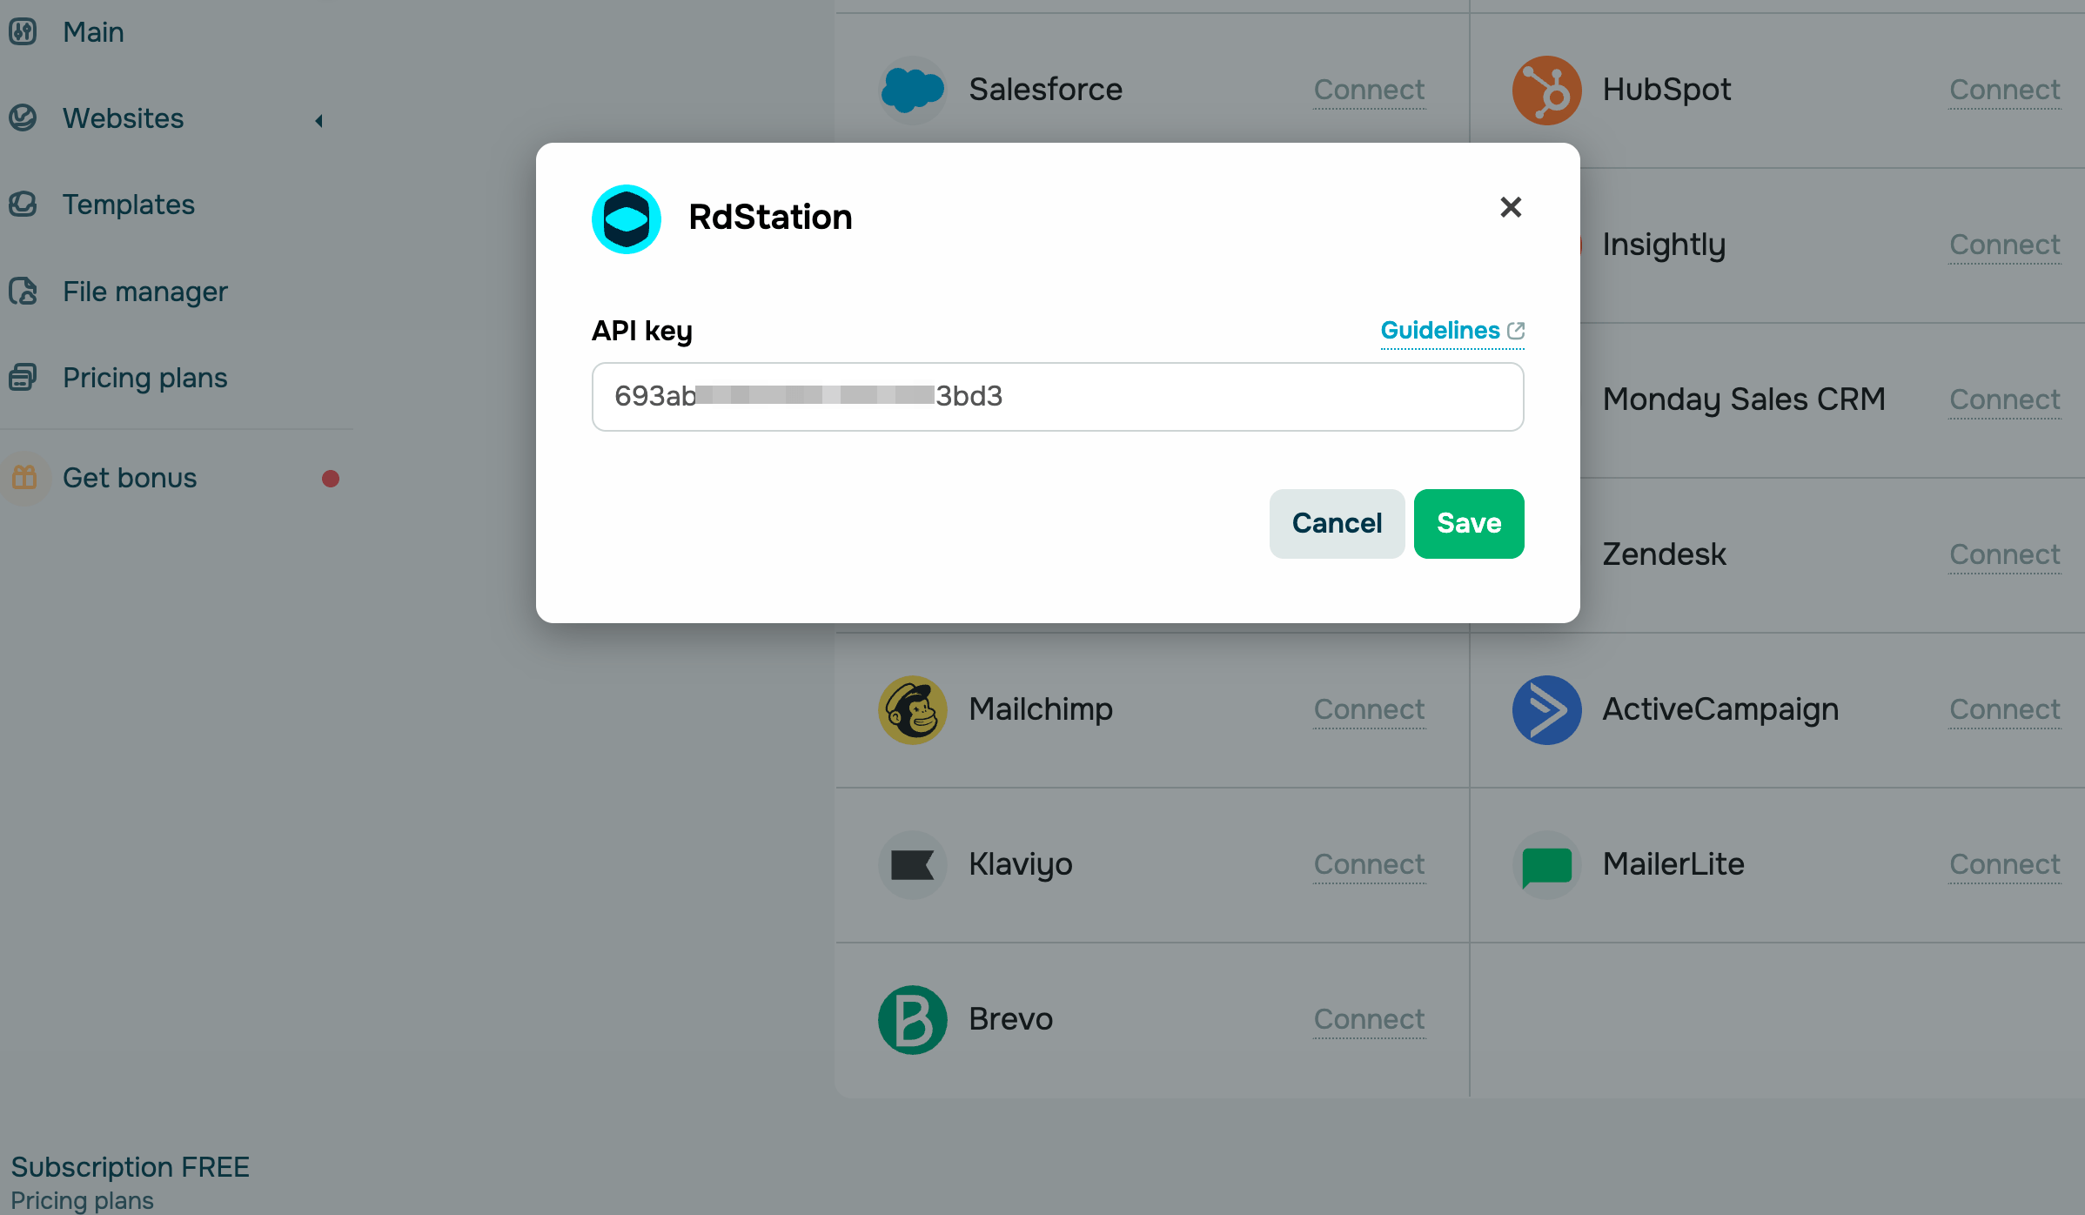Image resolution: width=2085 pixels, height=1215 pixels.
Task: Connect the Brevo integration
Action: [1369, 1019]
